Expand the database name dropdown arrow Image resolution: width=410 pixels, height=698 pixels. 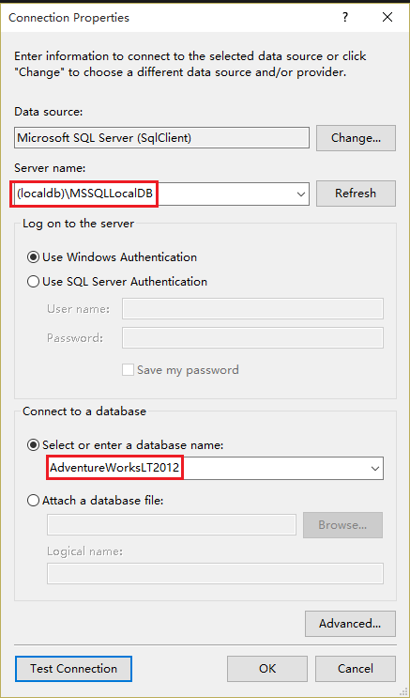point(375,469)
